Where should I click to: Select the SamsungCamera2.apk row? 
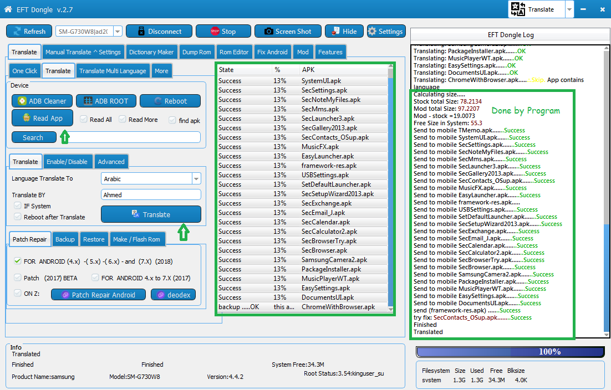(x=302, y=260)
